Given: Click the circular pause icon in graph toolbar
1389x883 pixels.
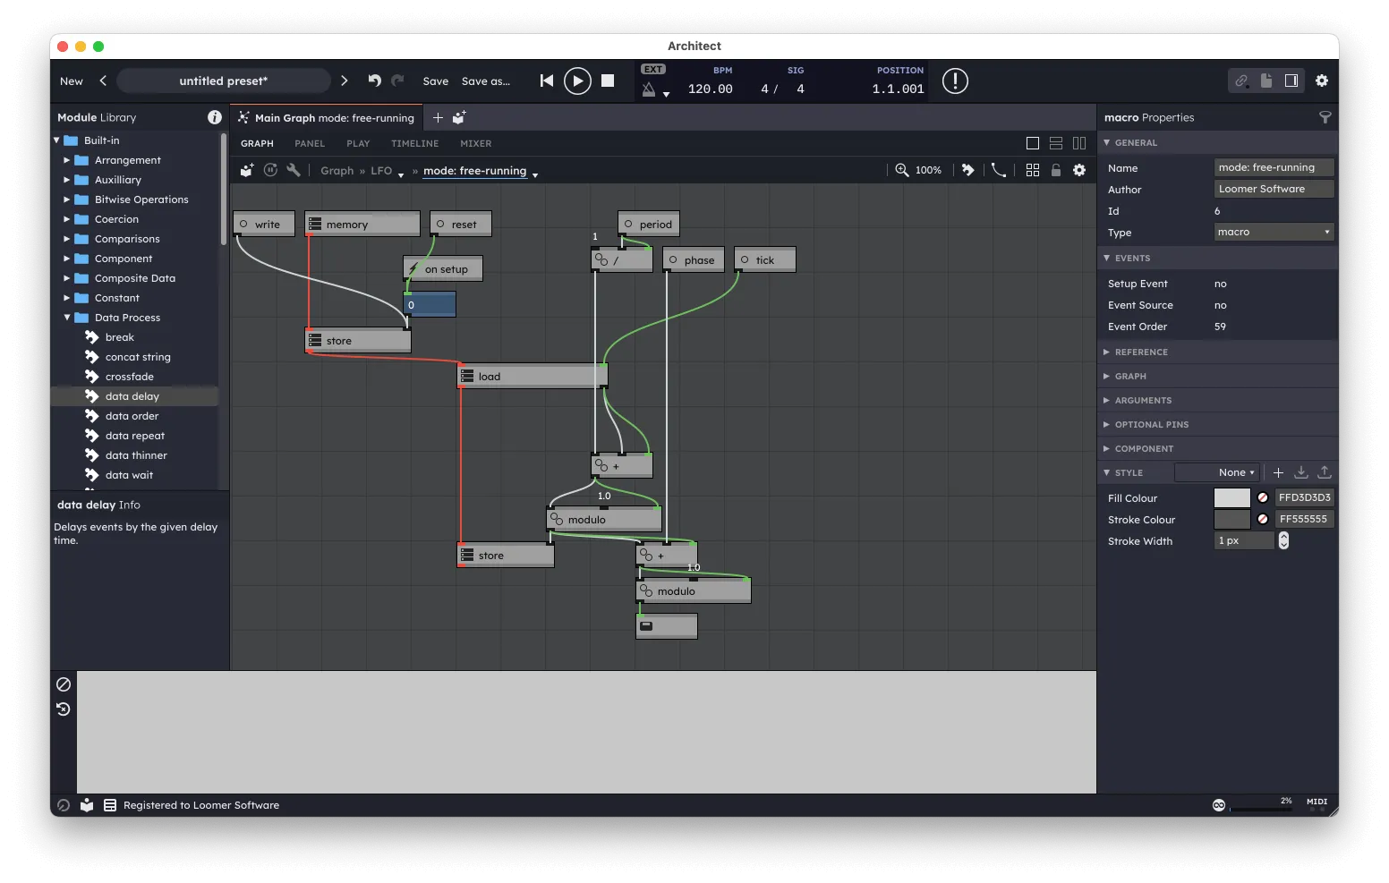Looking at the screenshot, I should pyautogui.click(x=270, y=170).
